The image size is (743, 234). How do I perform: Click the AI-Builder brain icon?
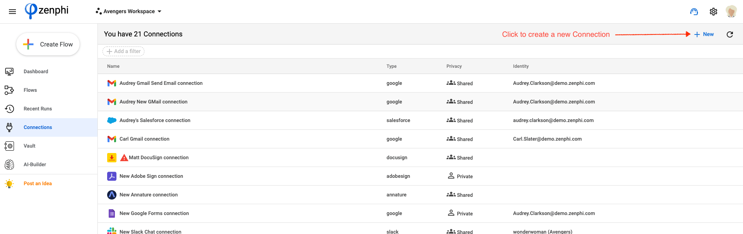coord(9,164)
